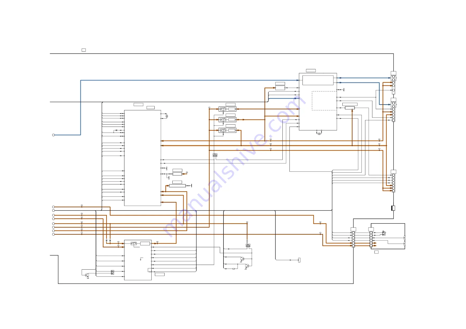Select the dual-diode package next to the bottom-left transistor
This screenshot has height=329, width=466.
click(112, 272)
